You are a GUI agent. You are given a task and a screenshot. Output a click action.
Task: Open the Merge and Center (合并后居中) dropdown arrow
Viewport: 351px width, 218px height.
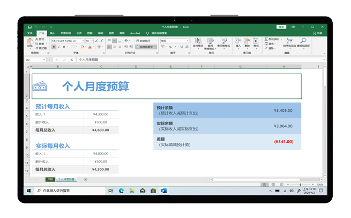point(156,47)
